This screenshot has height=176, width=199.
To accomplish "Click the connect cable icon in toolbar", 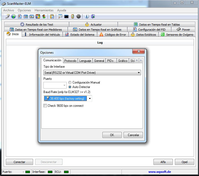I will 7,16.
